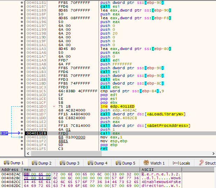Toggle breakpoint dot at address 004011D0

[22, 106]
